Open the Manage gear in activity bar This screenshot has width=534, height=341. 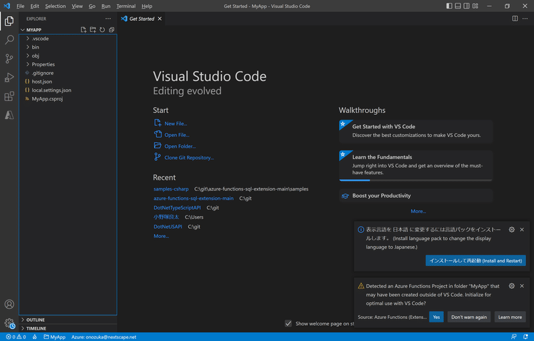click(9, 323)
